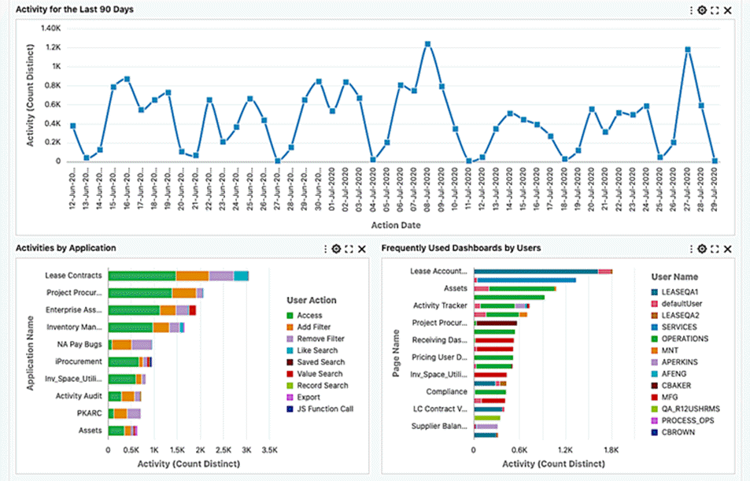Click the green Access bar for Lease Contracts

pyautogui.click(x=142, y=276)
